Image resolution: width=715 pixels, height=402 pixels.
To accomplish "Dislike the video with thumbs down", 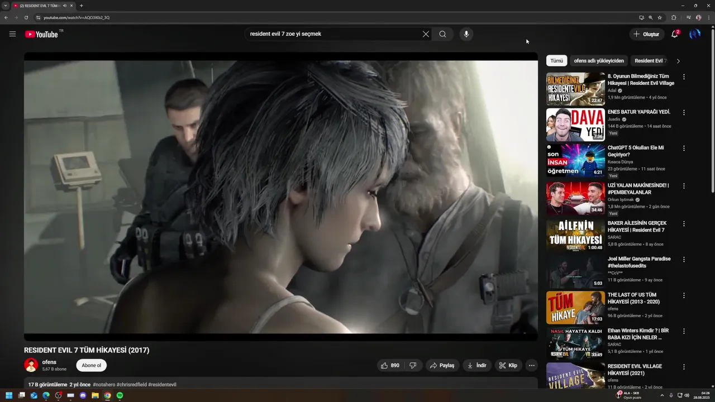I will (x=413, y=365).
